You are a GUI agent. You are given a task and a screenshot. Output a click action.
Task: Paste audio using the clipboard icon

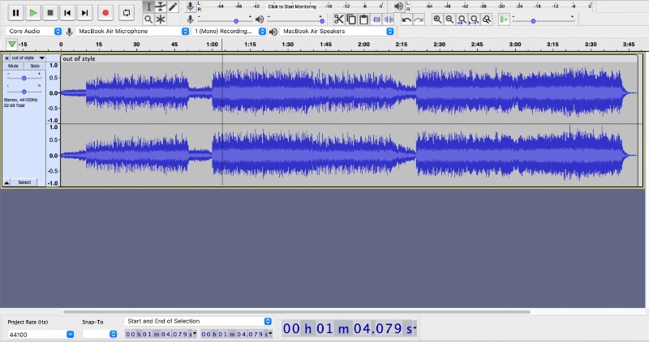363,19
